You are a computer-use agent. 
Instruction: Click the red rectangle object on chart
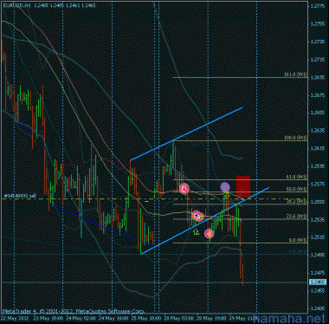click(x=243, y=186)
